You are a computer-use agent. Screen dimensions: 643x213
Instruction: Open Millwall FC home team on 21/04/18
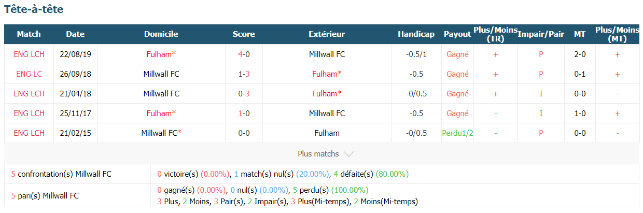(161, 93)
